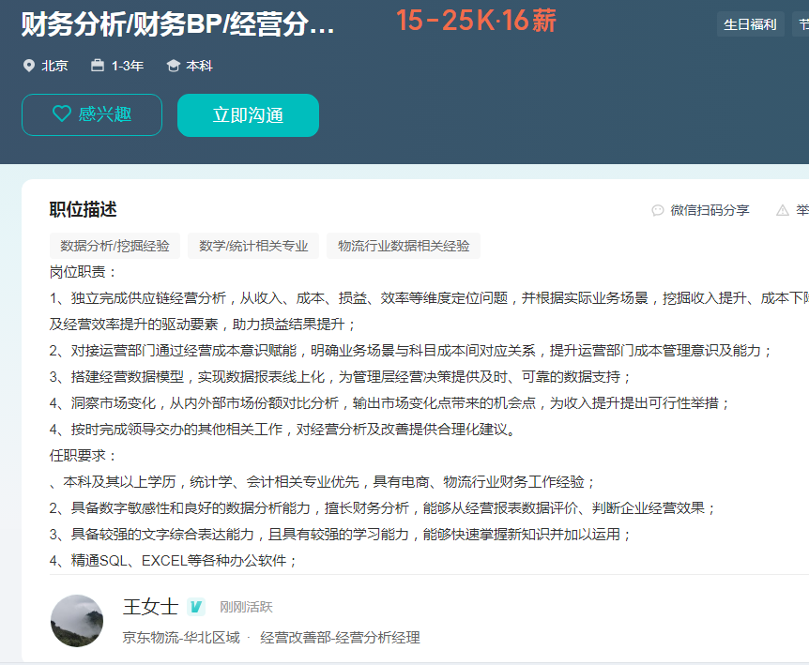Image resolution: width=809 pixels, height=665 pixels.
Task: Select the 数据分析/挖掘经验 skill tag
Action: tap(114, 246)
